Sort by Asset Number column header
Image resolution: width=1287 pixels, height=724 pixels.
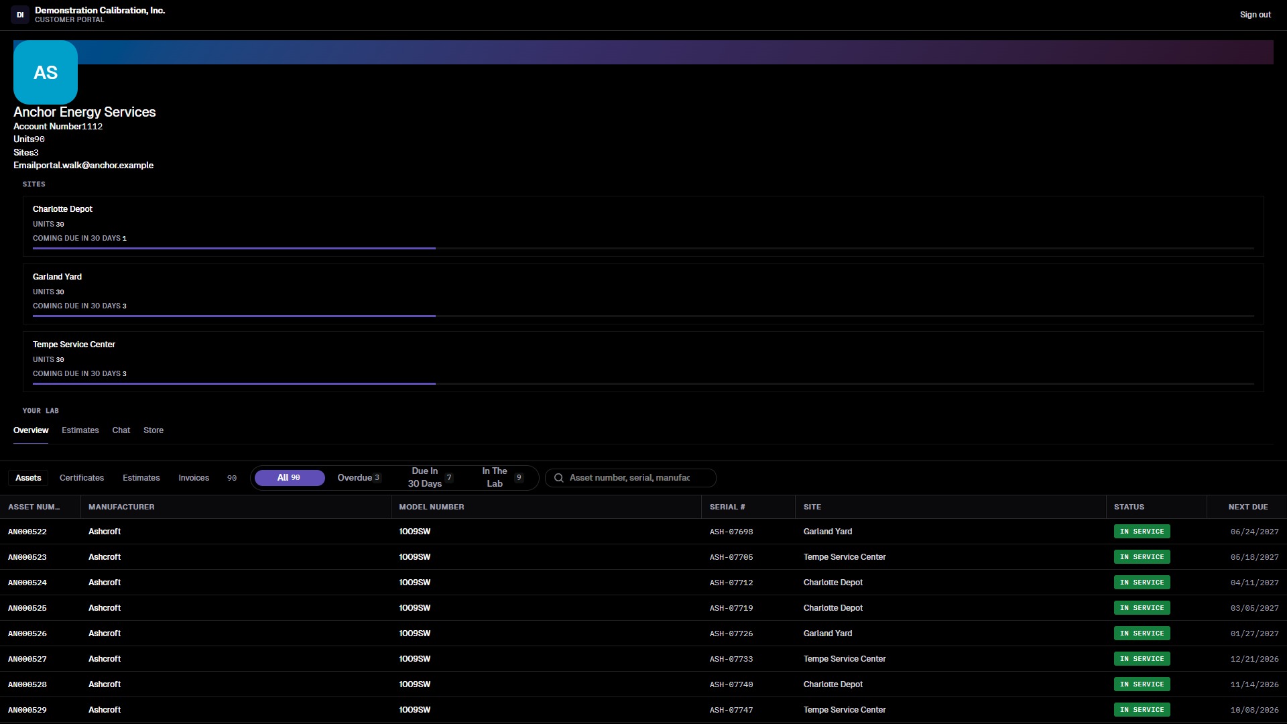(40, 507)
